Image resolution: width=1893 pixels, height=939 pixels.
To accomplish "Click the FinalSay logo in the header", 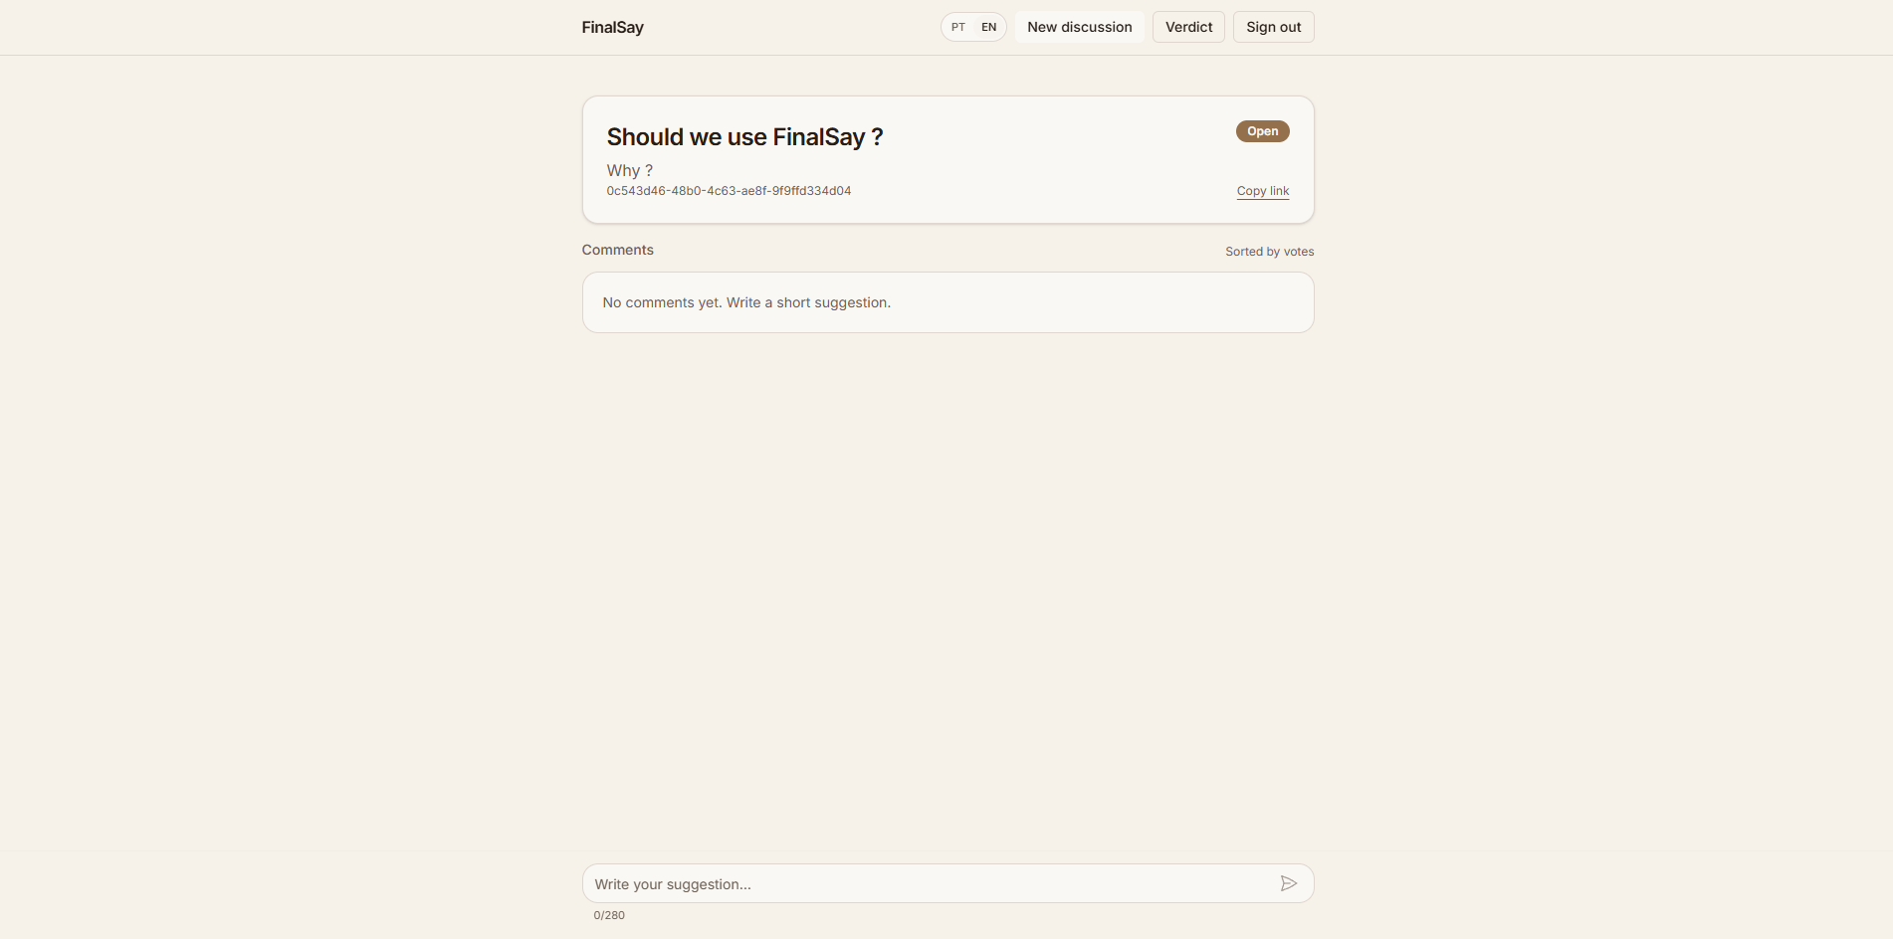I will pos(612,27).
